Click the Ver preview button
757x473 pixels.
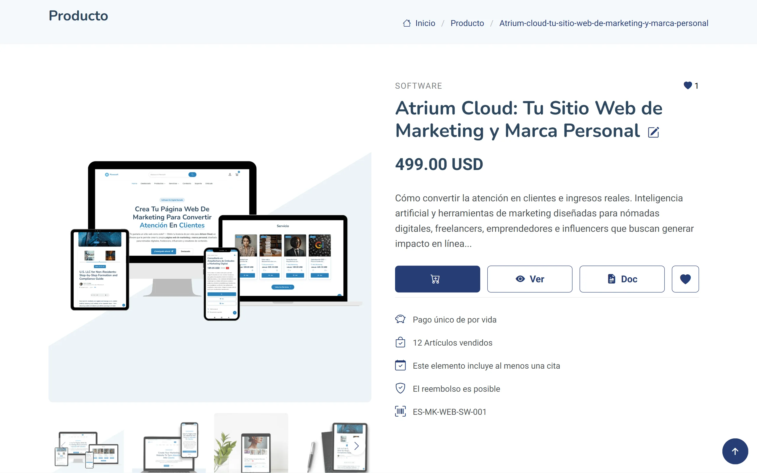(x=530, y=279)
